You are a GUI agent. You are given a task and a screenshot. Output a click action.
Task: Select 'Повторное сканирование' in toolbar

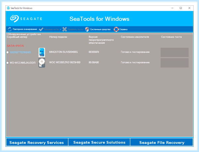pyautogui.click(x=25, y=29)
